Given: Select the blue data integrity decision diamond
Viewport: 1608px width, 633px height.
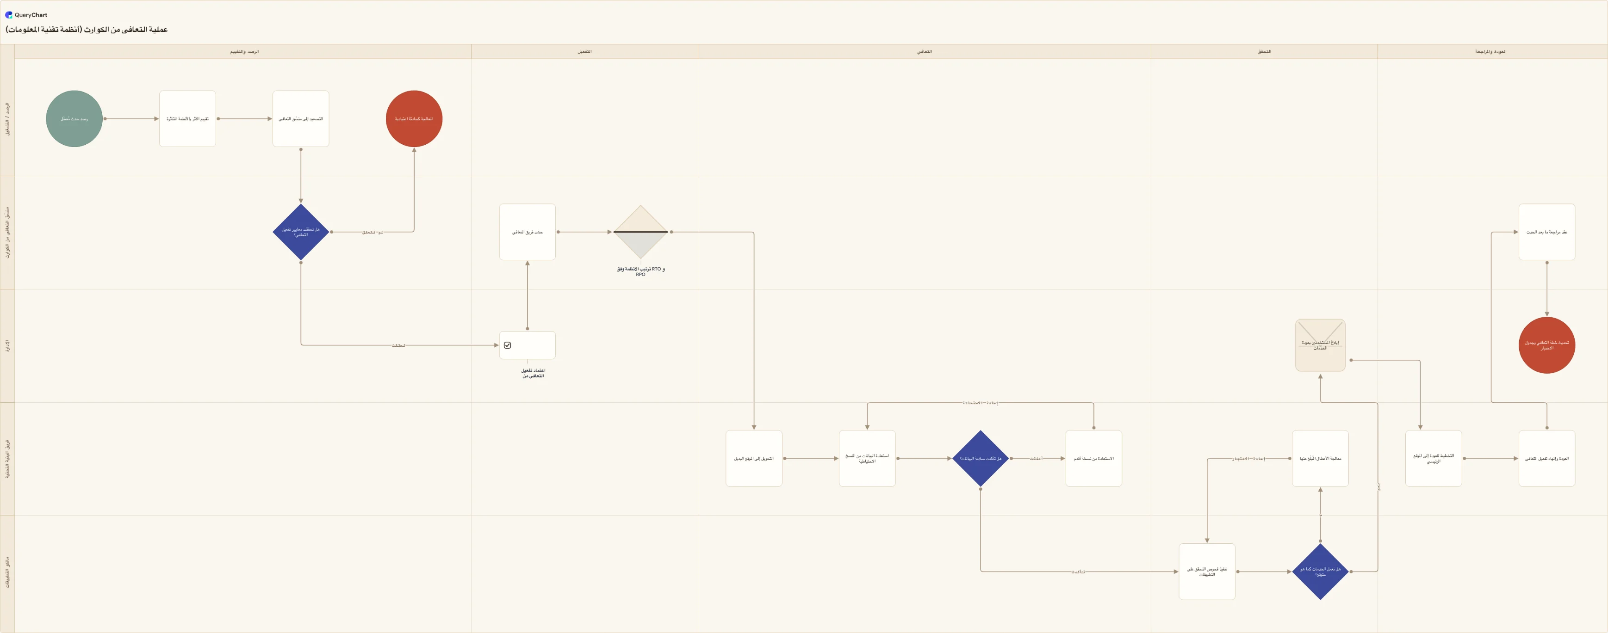Looking at the screenshot, I should [x=981, y=458].
